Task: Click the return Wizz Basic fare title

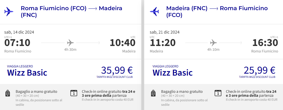Action: (173, 73)
